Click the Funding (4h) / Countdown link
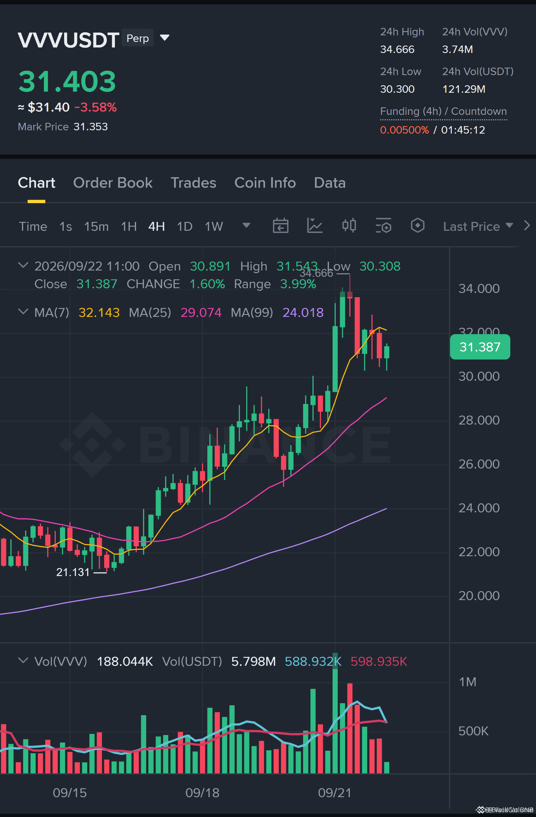 pos(443,112)
